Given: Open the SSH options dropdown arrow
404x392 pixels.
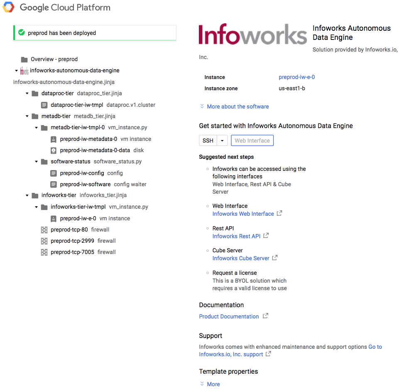Looking at the screenshot, I should click(222, 141).
